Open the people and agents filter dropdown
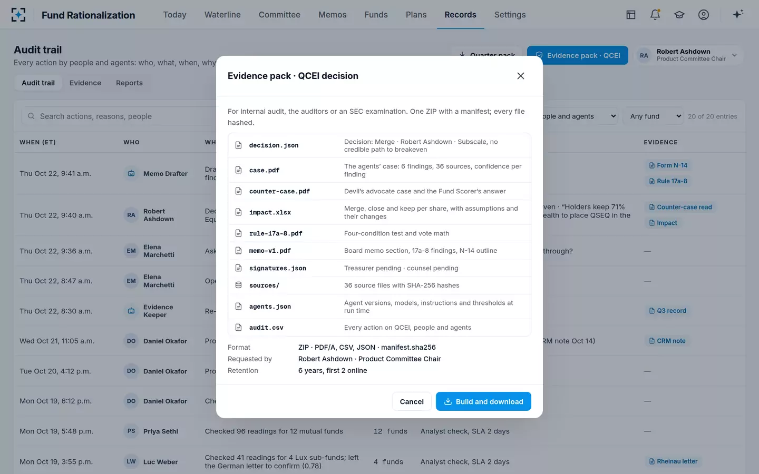This screenshot has width=759, height=474. pos(580,116)
